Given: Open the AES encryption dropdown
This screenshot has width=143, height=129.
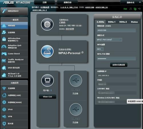Looking at the screenshot, I should tap(100, 49).
